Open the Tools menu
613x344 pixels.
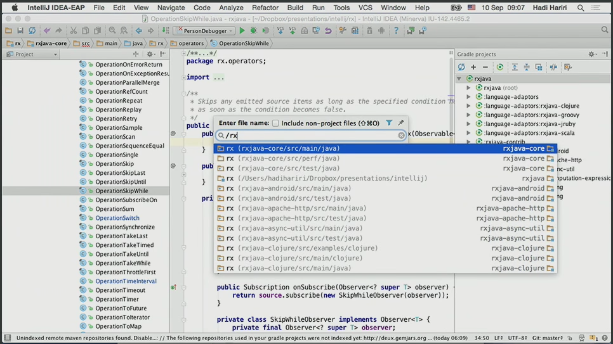click(x=341, y=8)
